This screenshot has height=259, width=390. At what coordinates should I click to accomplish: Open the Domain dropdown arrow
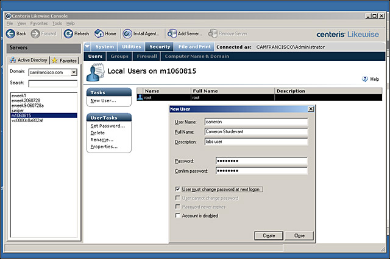coord(74,72)
